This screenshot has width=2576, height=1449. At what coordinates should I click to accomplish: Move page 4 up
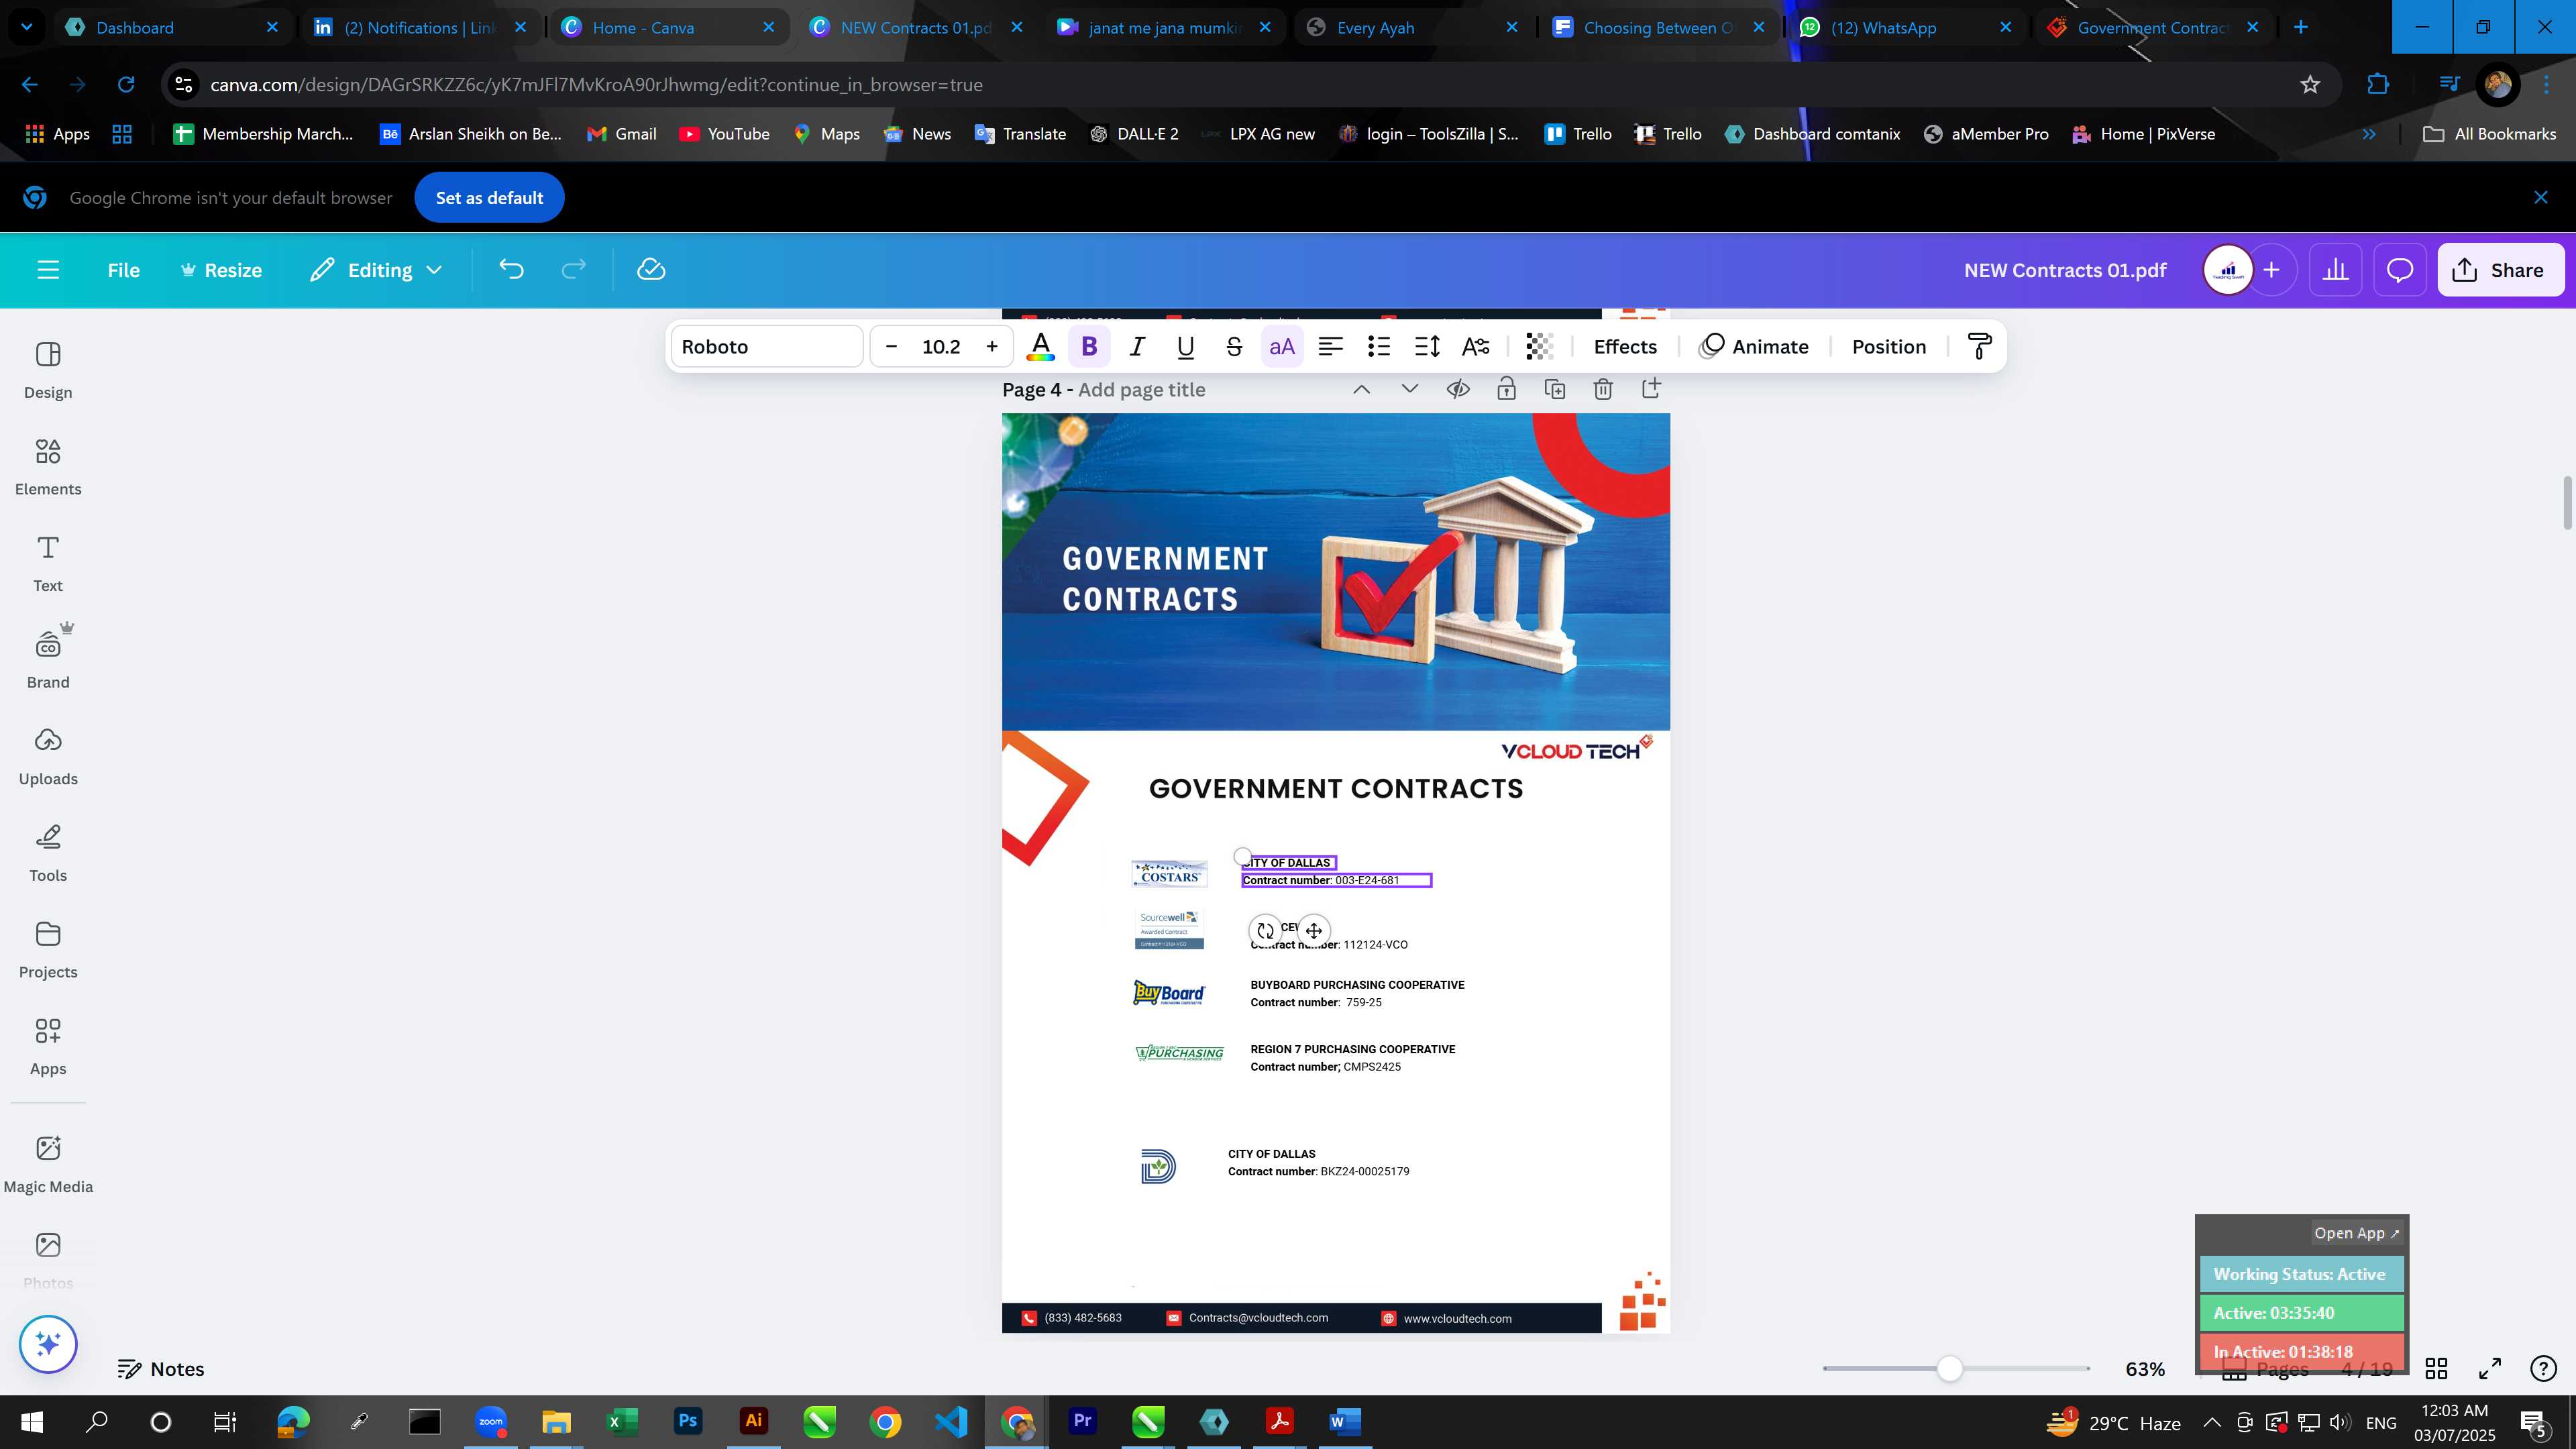(1361, 390)
